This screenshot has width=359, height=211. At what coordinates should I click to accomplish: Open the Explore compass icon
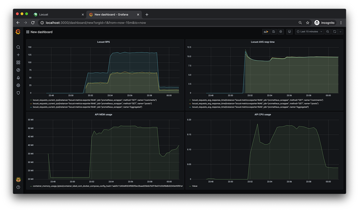click(18, 70)
